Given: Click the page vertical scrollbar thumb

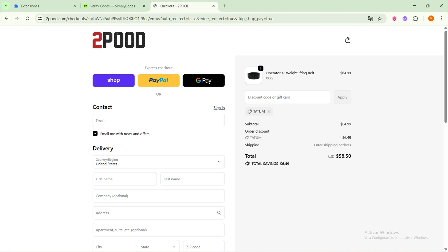Looking at the screenshot, I should tap(446, 77).
